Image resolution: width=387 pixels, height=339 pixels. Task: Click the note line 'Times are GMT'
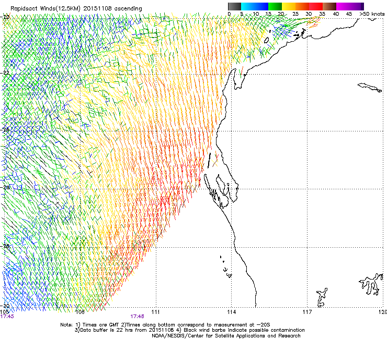(101, 325)
